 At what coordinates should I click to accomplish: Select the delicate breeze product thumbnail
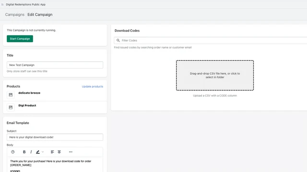[x=11, y=95]
